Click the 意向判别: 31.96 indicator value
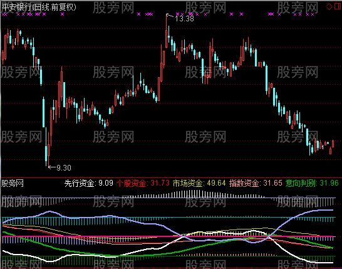This screenshot has width=342, height=269. point(312,183)
